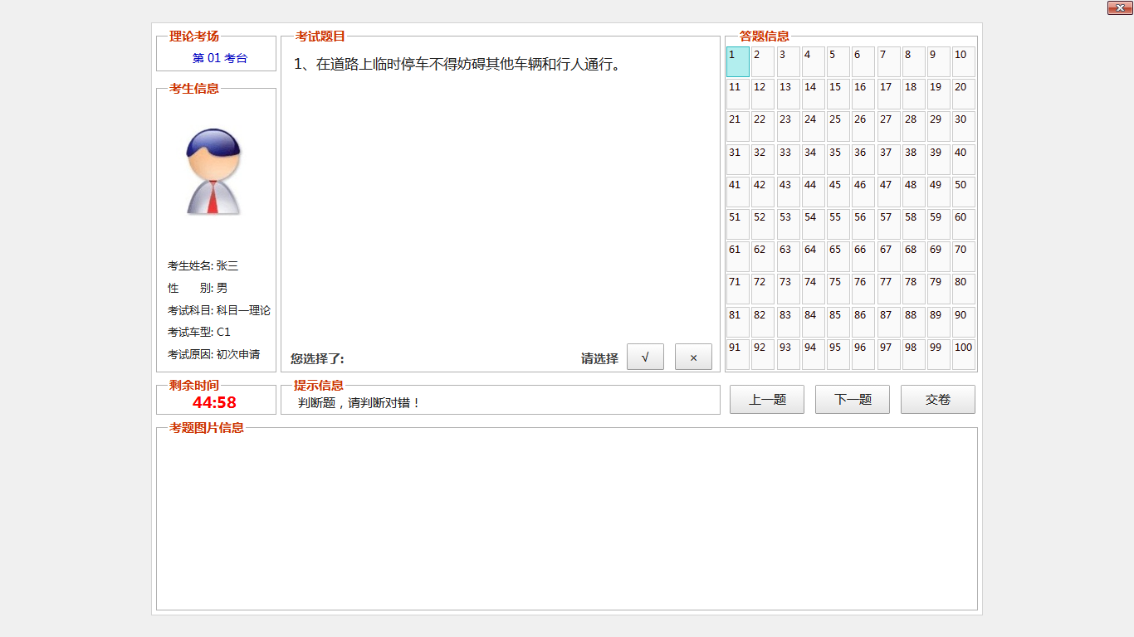The width and height of the screenshot is (1134, 637).
Task: Select question 1 in answer grid
Action: [738, 62]
